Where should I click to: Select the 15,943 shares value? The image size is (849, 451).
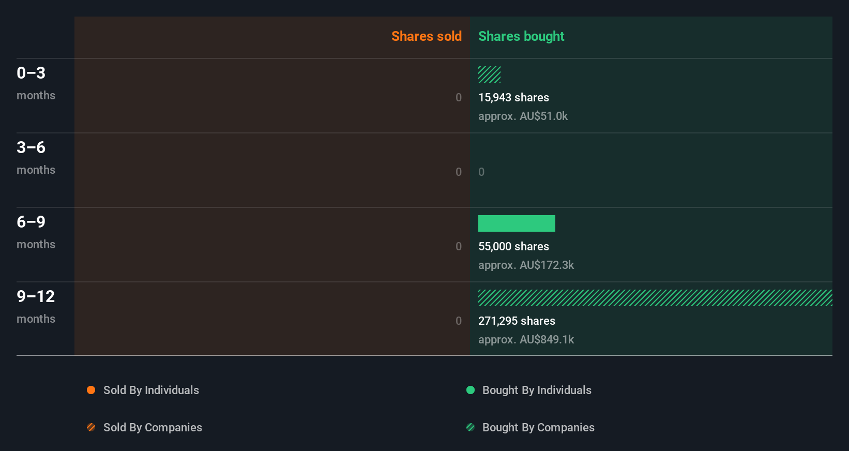tap(513, 97)
